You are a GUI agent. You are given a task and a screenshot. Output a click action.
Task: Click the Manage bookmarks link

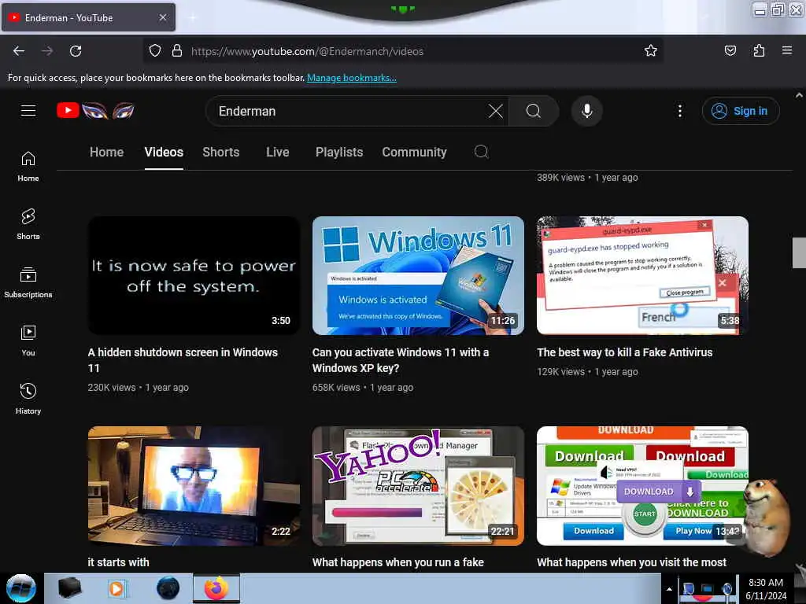[x=352, y=78]
